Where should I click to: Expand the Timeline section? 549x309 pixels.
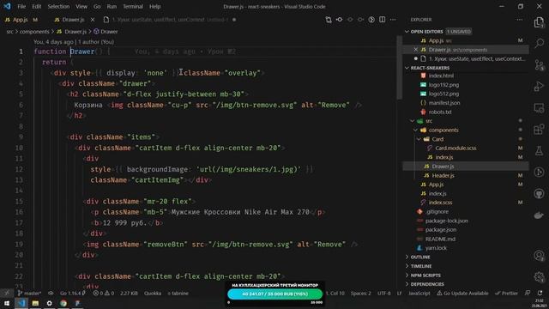[x=421, y=266]
